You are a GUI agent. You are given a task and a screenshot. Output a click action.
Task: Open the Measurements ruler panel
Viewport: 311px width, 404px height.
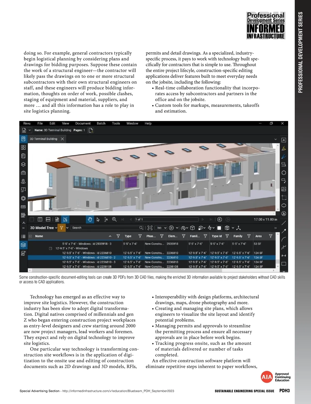[x=23, y=207]
